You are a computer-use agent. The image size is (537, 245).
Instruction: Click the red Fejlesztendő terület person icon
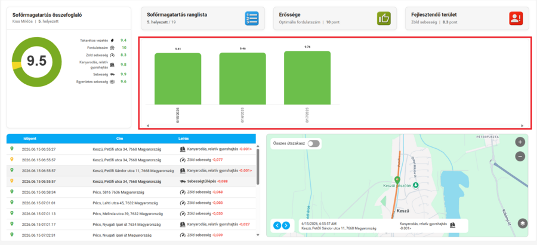516,18
